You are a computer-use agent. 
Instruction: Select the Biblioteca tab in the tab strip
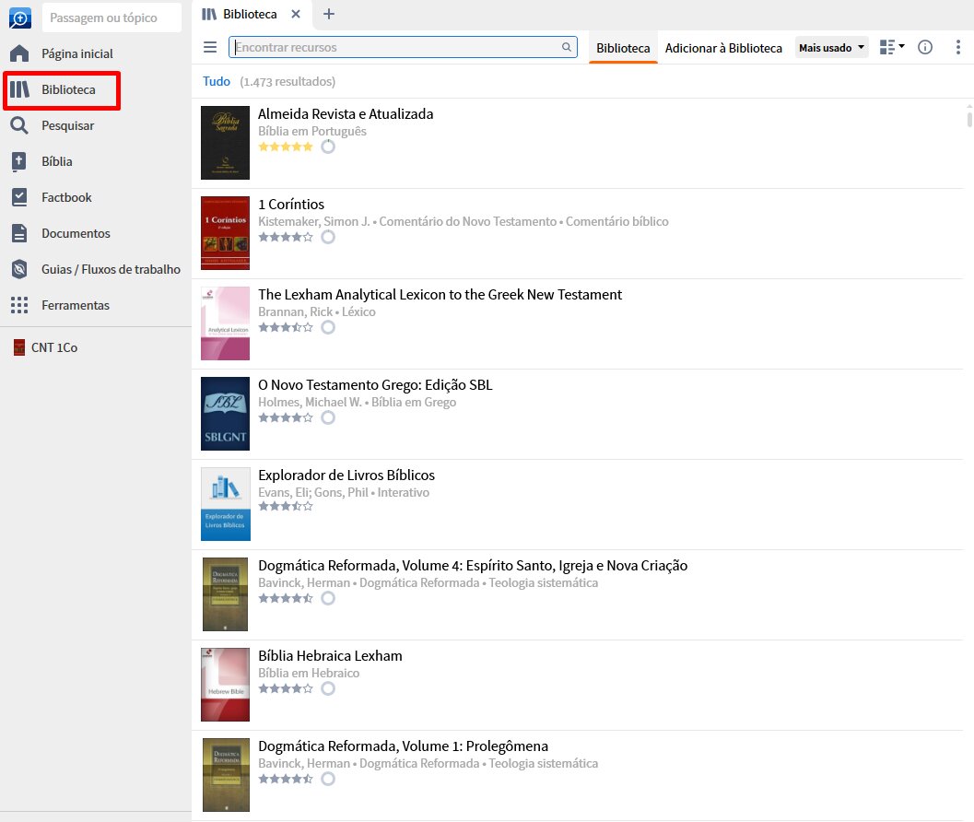pyautogui.click(x=251, y=14)
